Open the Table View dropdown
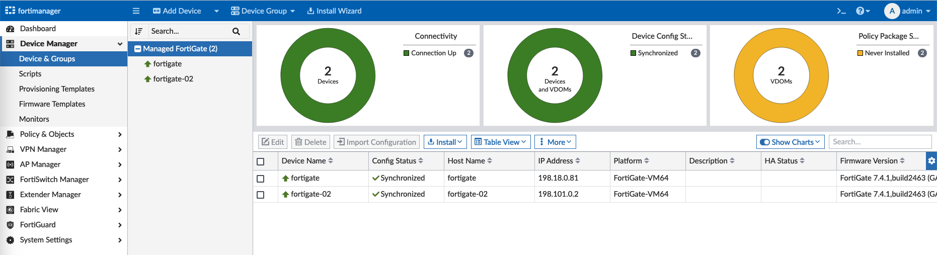The width and height of the screenshot is (937, 255). (x=501, y=142)
